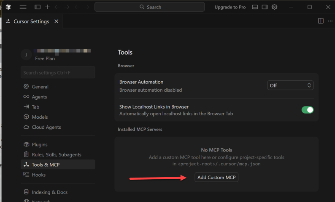Viewport: 335px width, 202px height.
Task: Click Upgrade to Pro link
Action: coord(230,7)
